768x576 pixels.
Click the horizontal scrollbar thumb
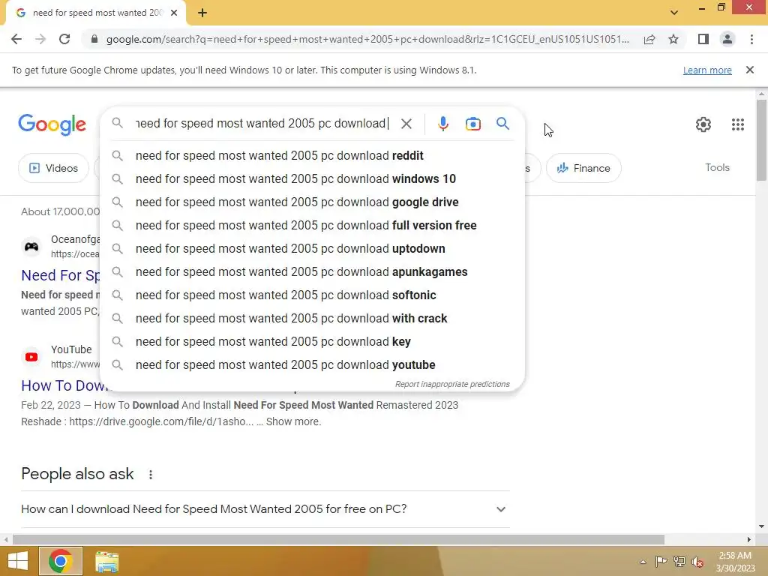pos(338,540)
